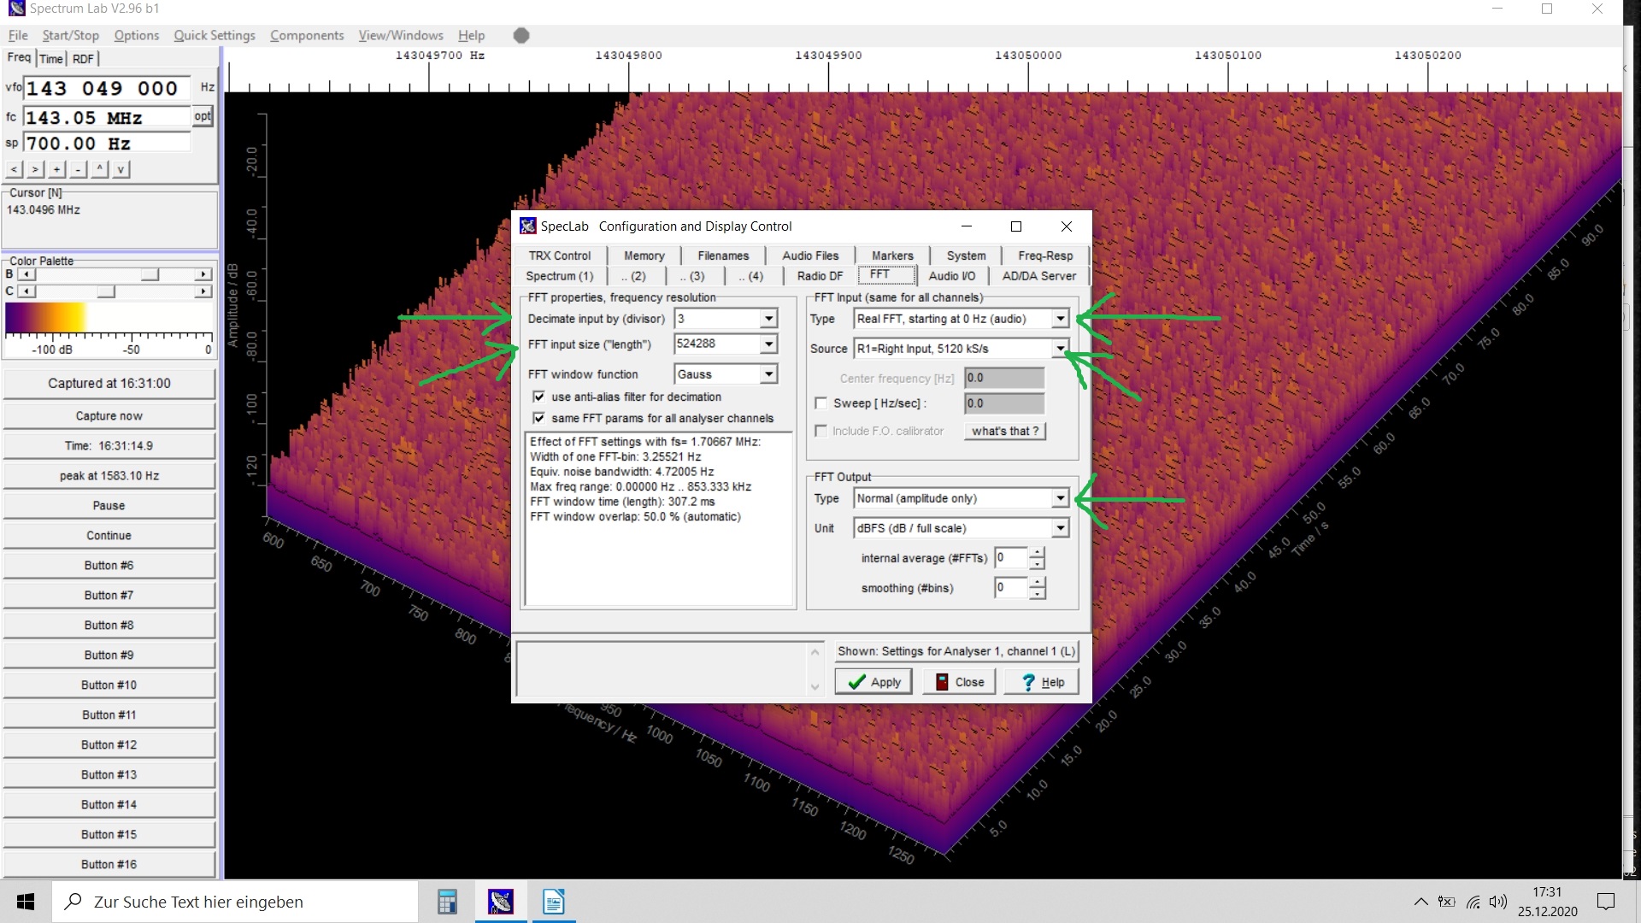
Task: Click the down 'v' button under frequency fields
Action: click(121, 169)
